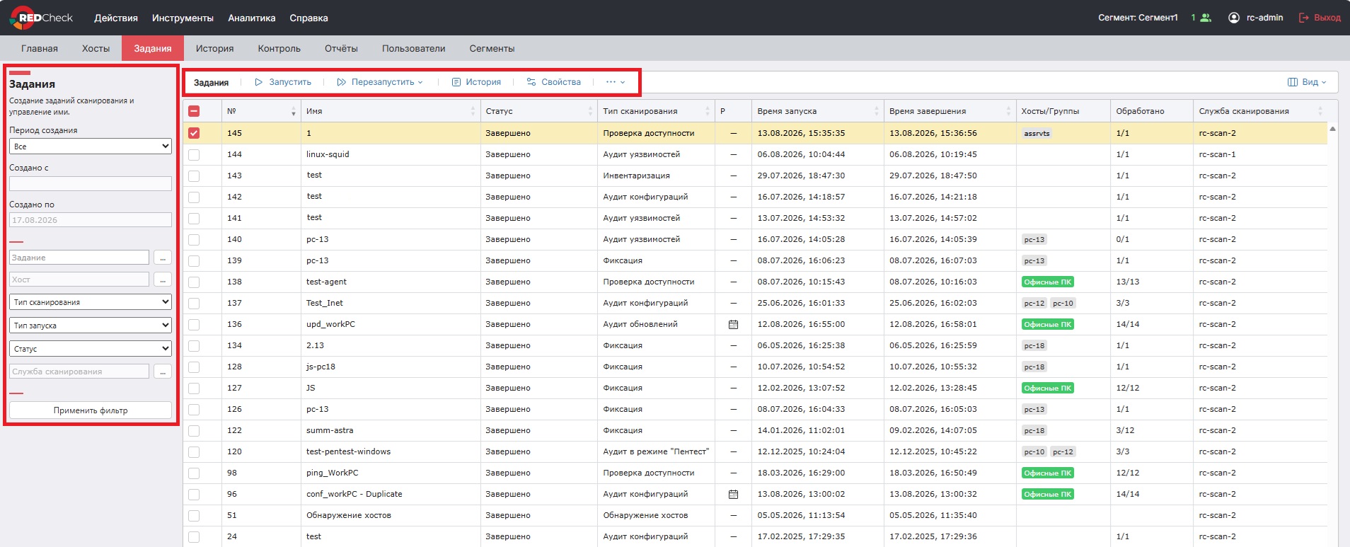Select the checkbox for task 140
This screenshot has width=1350, height=547.
tap(194, 239)
